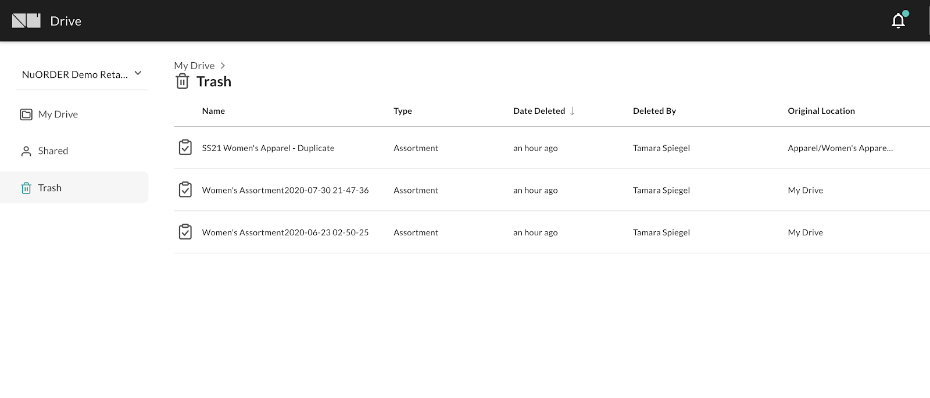Click assortment icon for Women's Assortment2020-06-23 row

coord(185,232)
